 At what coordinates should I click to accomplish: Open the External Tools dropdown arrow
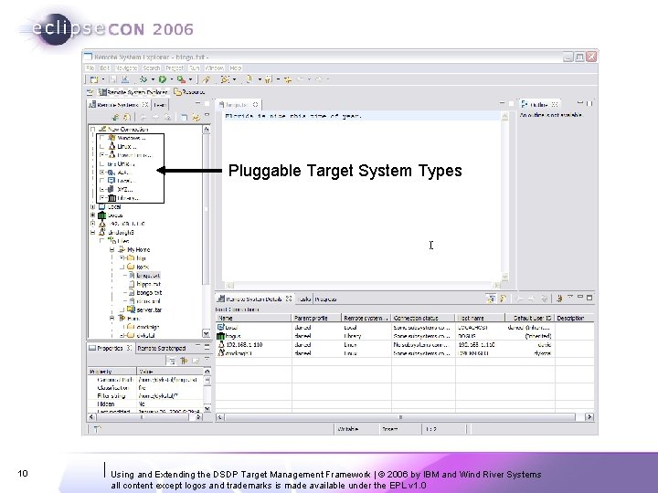click(190, 79)
